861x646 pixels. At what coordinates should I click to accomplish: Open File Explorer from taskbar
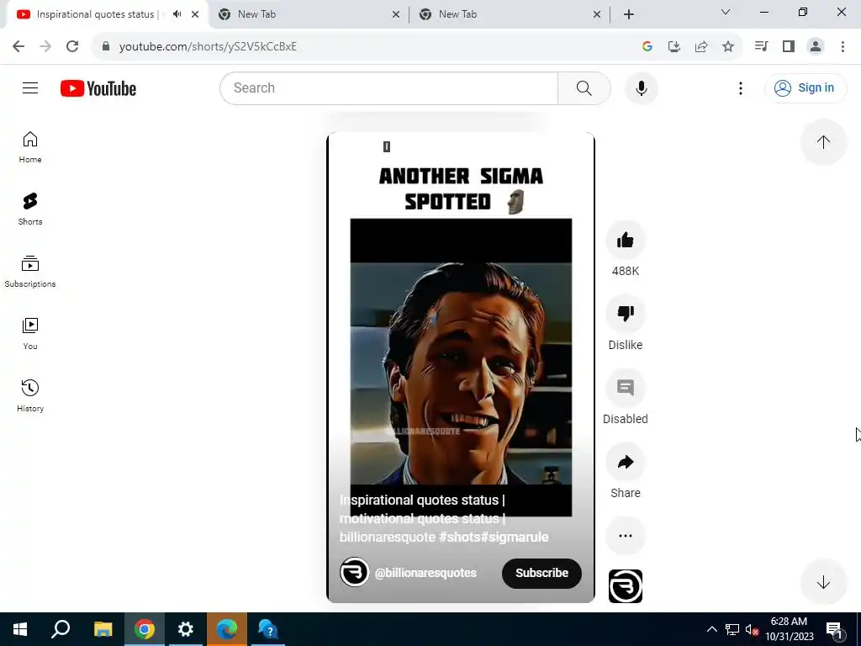[103, 629]
